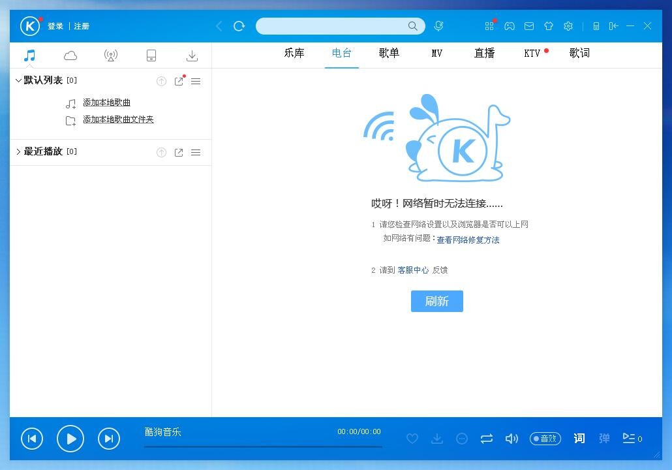Viewport: 672px width, 470px height.
Task: Open the game center controller icon
Action: 509,26
